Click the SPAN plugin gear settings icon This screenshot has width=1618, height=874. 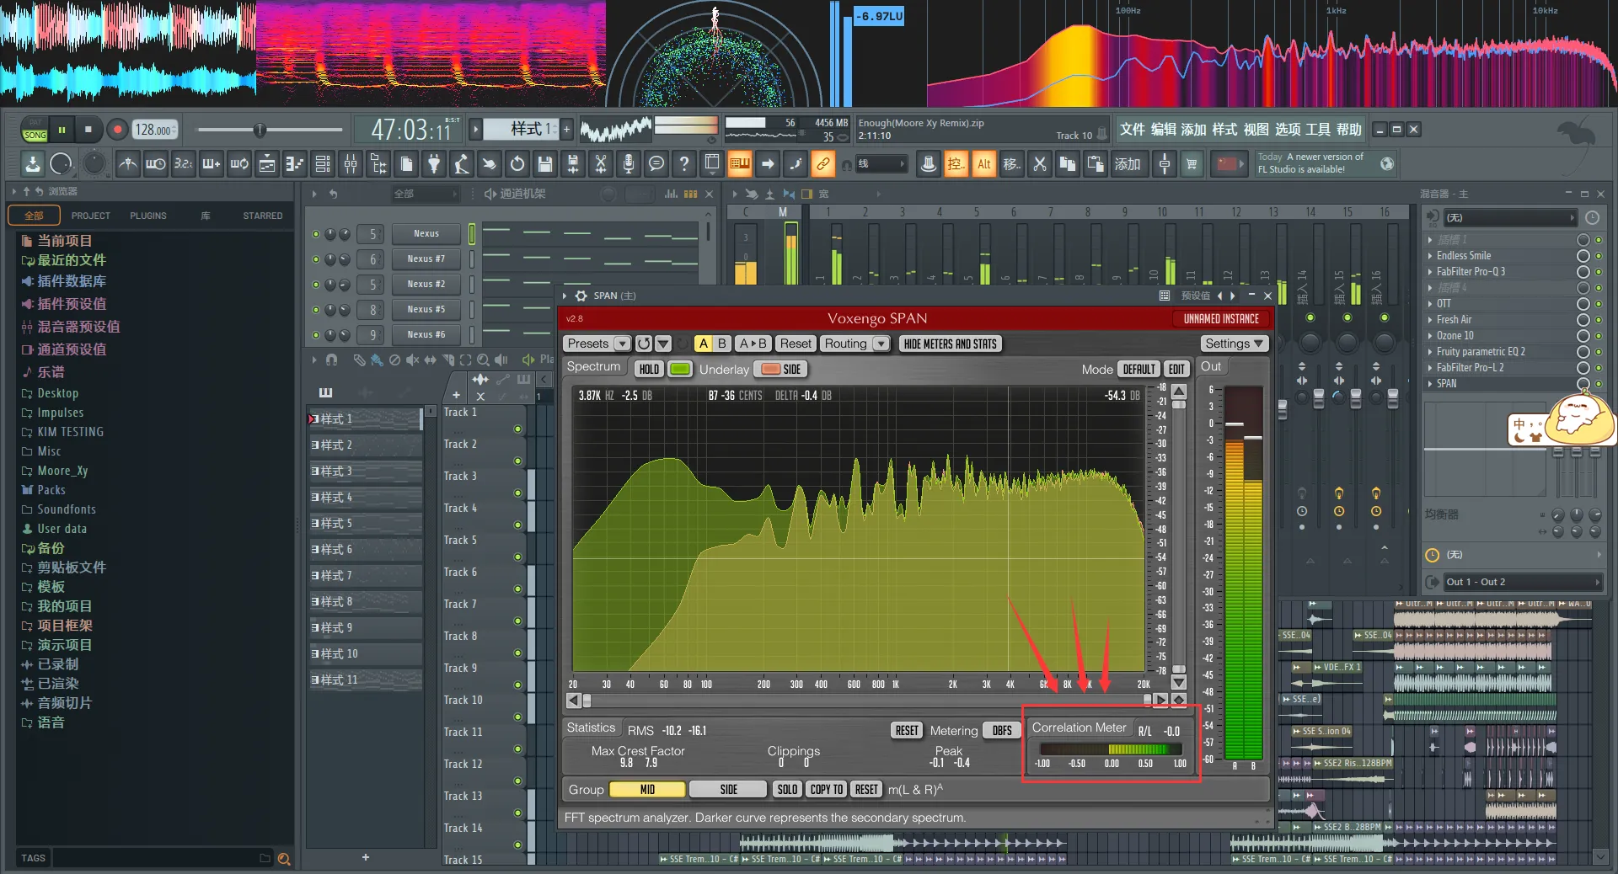click(x=581, y=296)
